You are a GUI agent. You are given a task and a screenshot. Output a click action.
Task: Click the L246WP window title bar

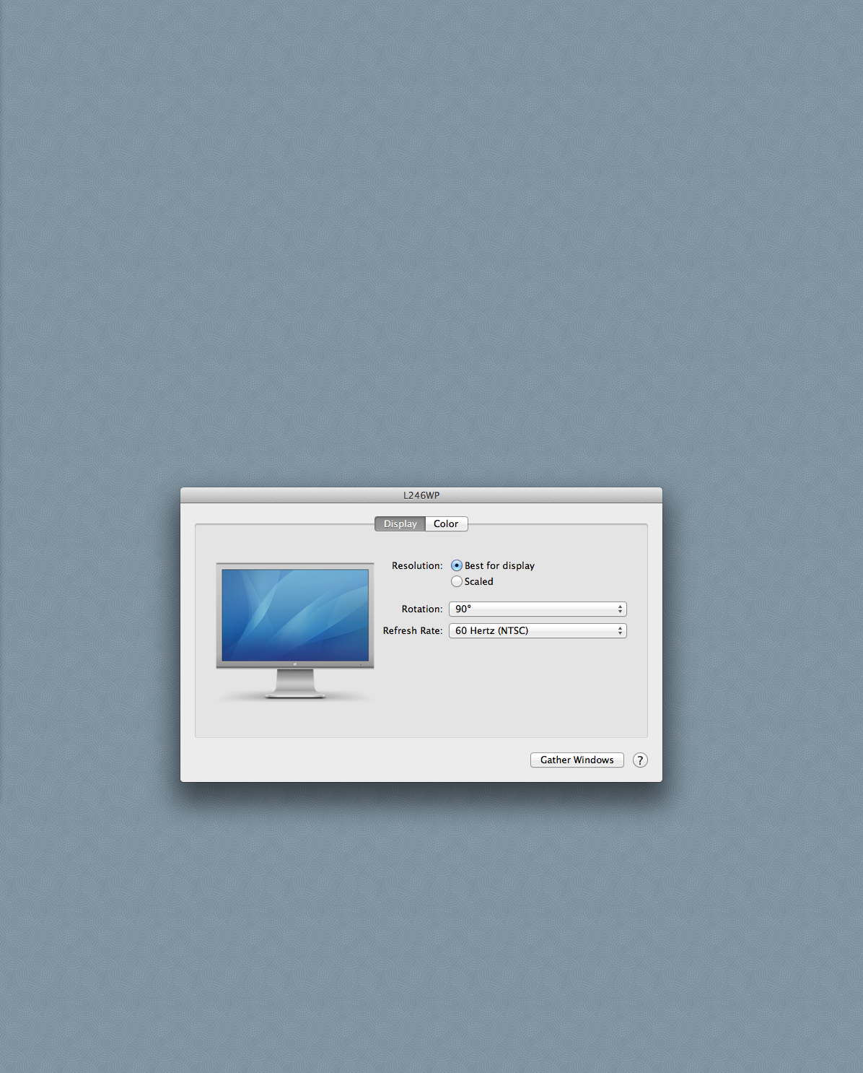click(x=421, y=495)
